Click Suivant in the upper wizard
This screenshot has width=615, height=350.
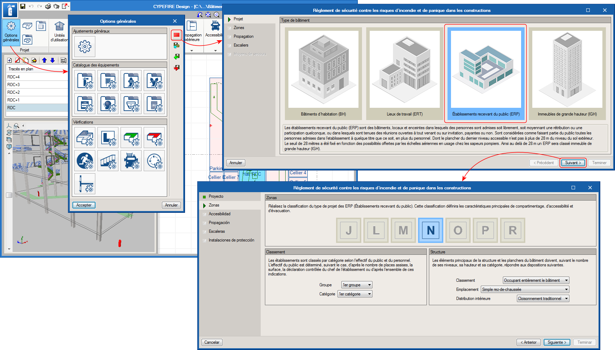(x=573, y=163)
